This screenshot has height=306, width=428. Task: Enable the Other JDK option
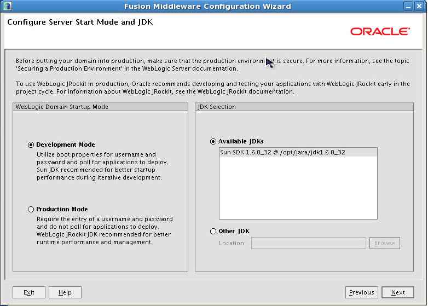click(x=213, y=232)
